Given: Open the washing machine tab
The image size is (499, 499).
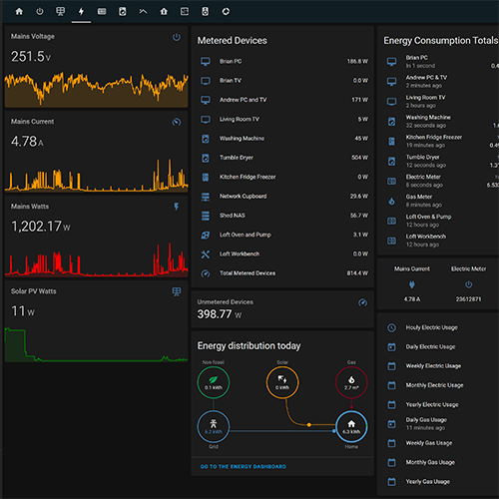Looking at the screenshot, I should pyautogui.click(x=123, y=12).
